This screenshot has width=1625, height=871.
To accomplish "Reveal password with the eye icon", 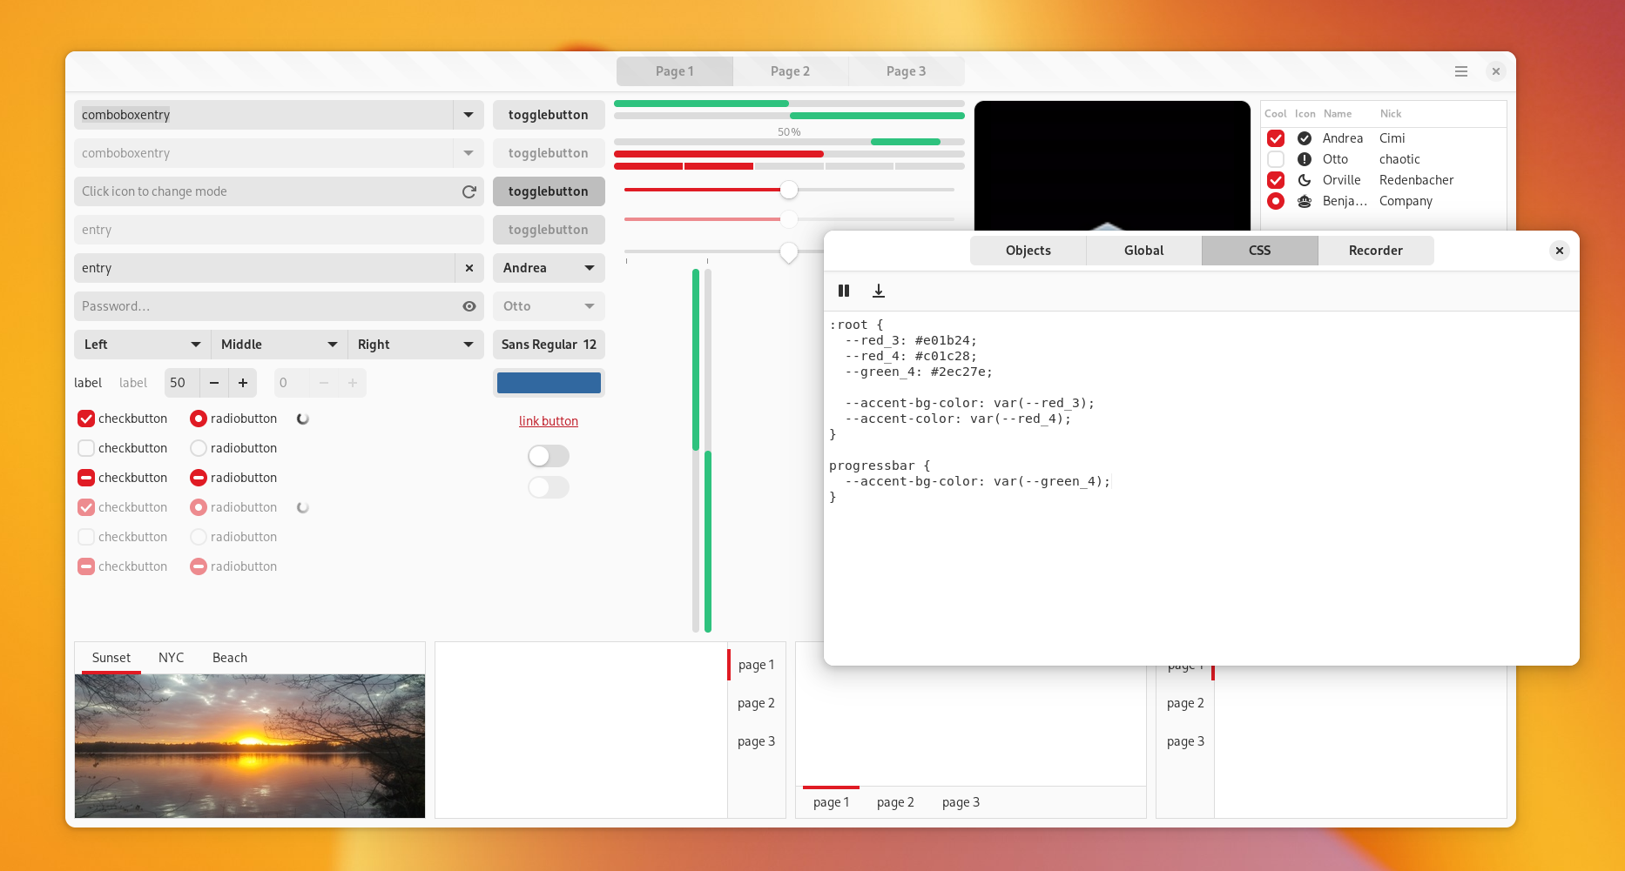I will (x=469, y=306).
